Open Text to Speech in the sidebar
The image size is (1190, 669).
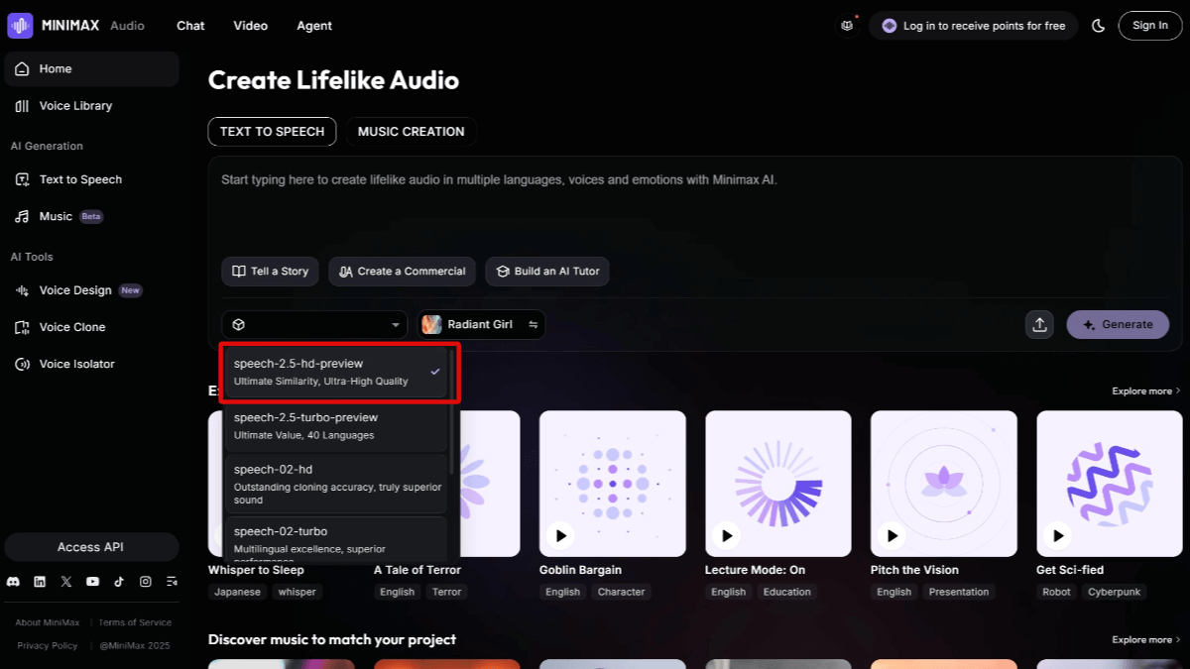(91, 179)
